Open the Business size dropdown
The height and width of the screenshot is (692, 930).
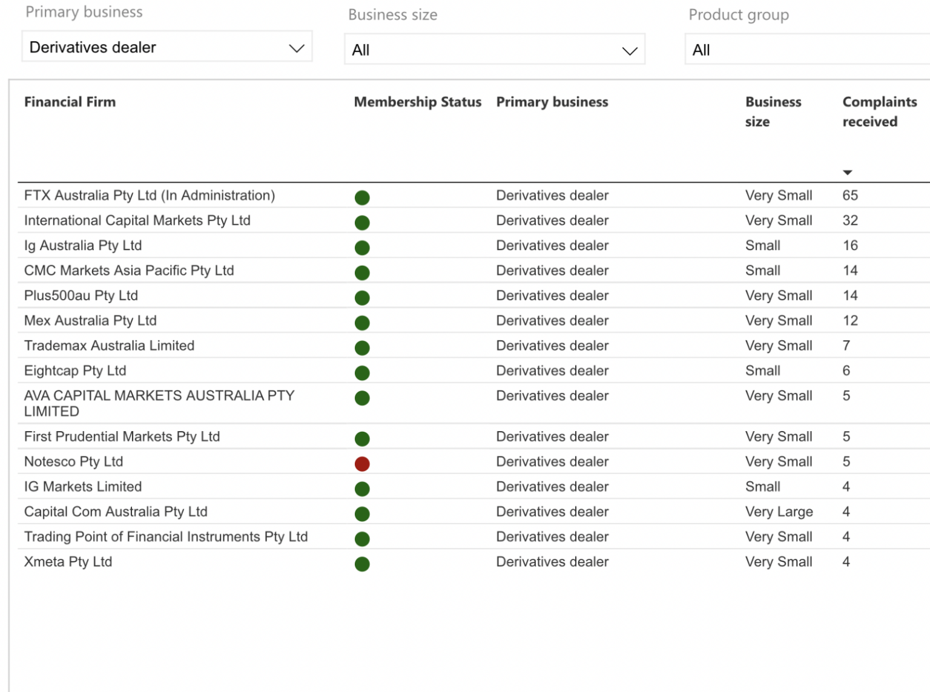tap(494, 50)
